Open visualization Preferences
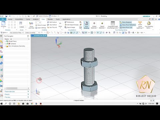The height and width of the screenshot is (120, 160). click(69, 22)
